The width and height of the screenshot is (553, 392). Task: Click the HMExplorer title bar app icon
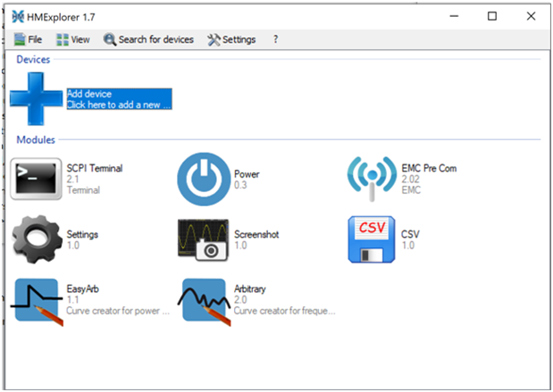pyautogui.click(x=18, y=17)
